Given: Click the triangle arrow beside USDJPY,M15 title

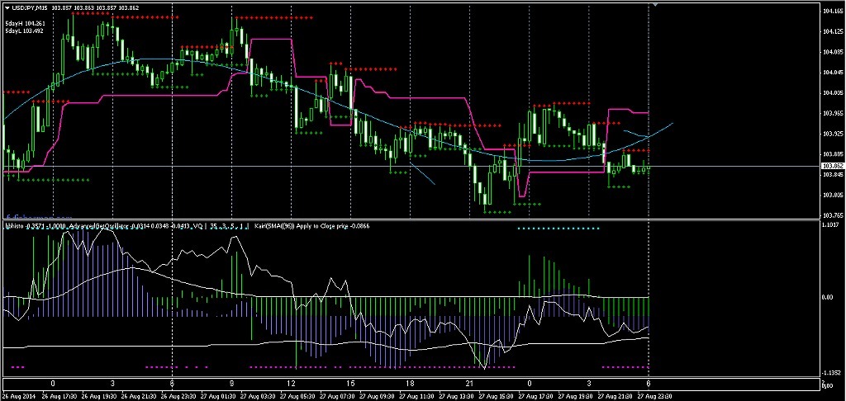Looking at the screenshot, I should point(7,8).
